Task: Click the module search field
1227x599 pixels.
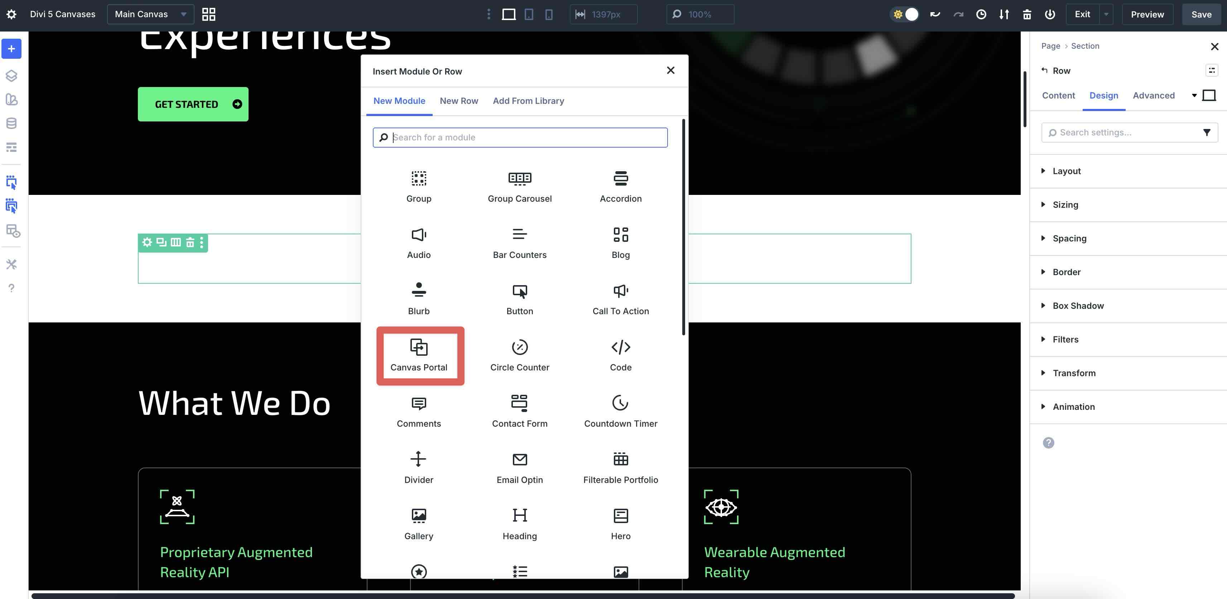Action: click(520, 137)
